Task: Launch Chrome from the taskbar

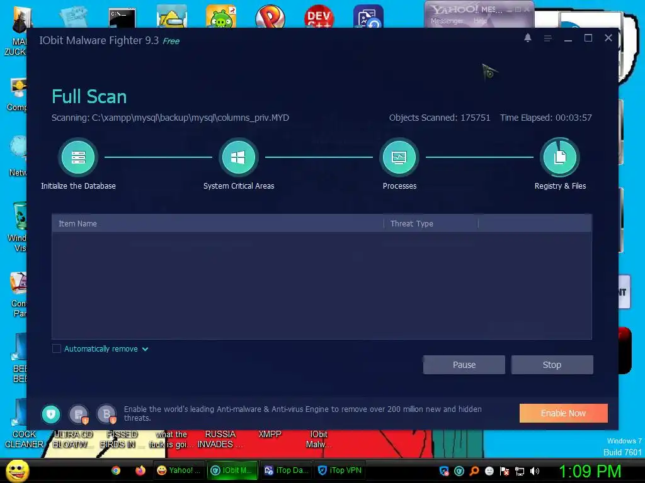Action: (x=116, y=470)
